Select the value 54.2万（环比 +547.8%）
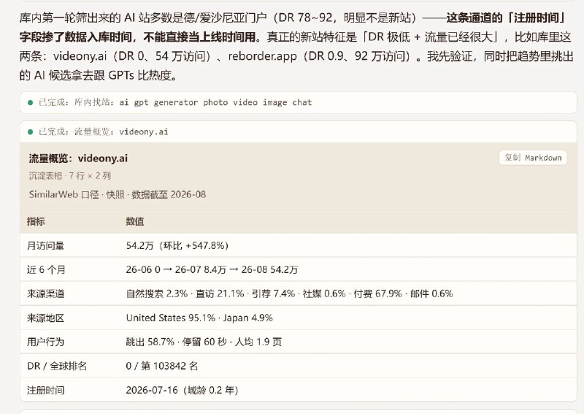 click(x=177, y=245)
